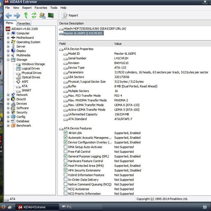Toggle Native Command Queuing (NCQ) checkbox

pos(65,184)
